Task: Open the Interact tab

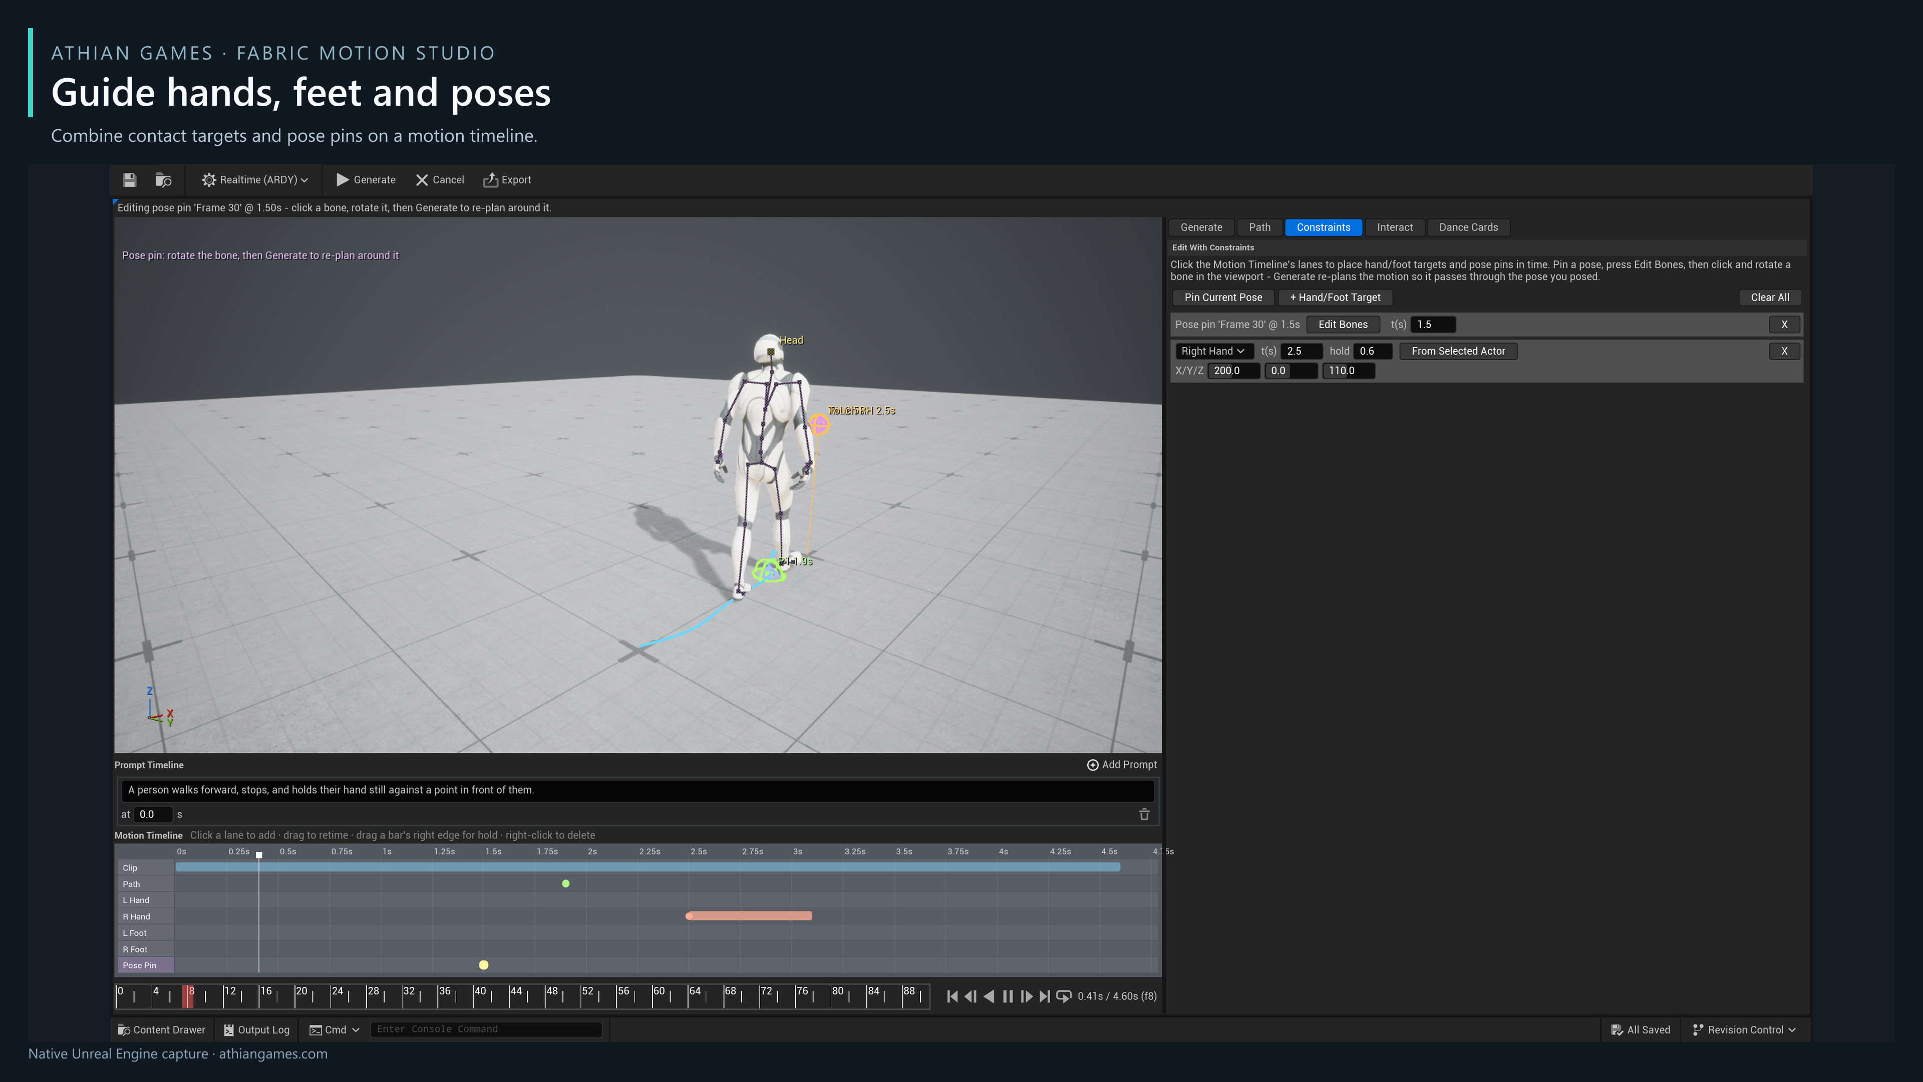Action: (x=1395, y=227)
